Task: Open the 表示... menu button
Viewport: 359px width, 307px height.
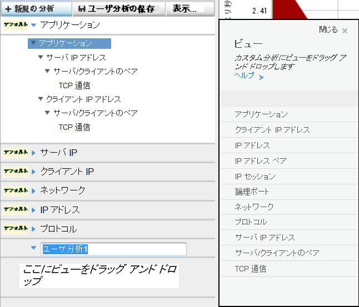Action: [190, 9]
